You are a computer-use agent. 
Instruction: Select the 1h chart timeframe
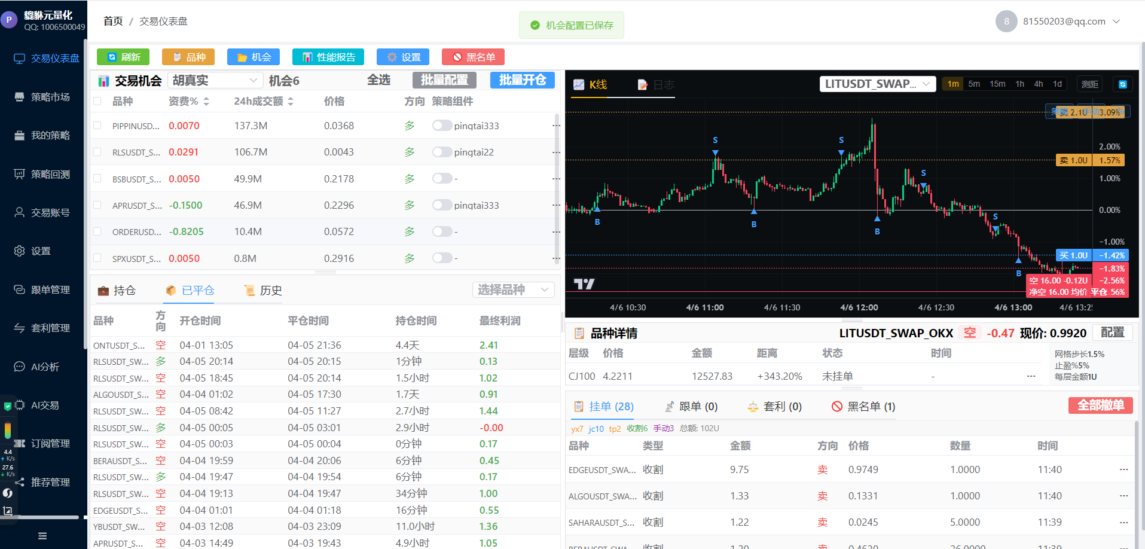pyautogui.click(x=1020, y=84)
